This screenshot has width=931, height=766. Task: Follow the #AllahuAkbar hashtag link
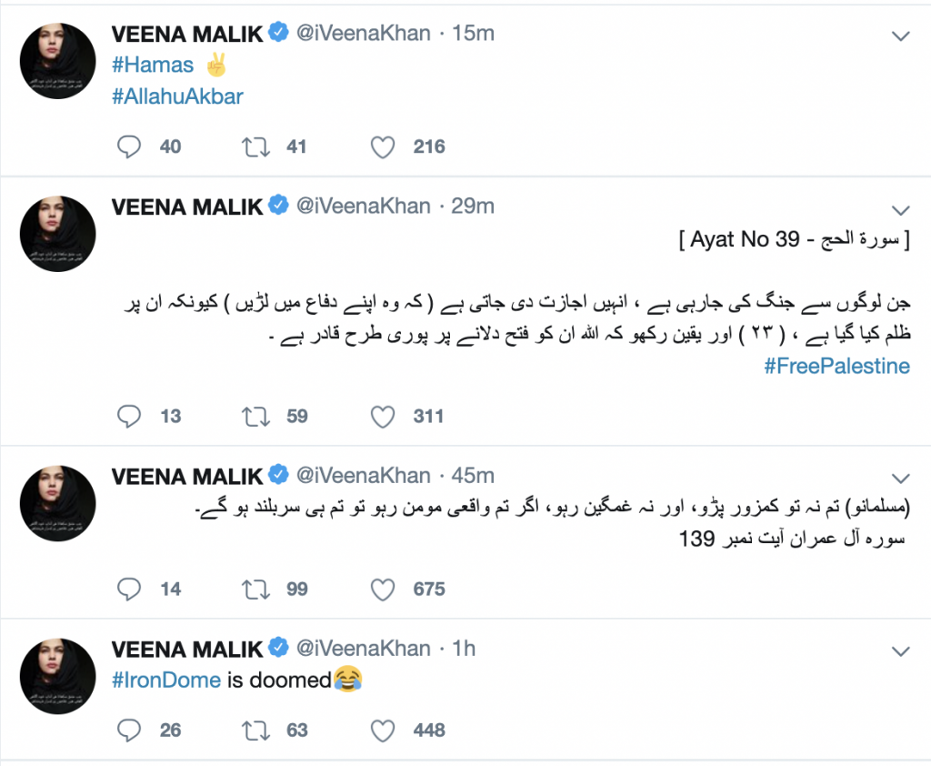(x=177, y=96)
